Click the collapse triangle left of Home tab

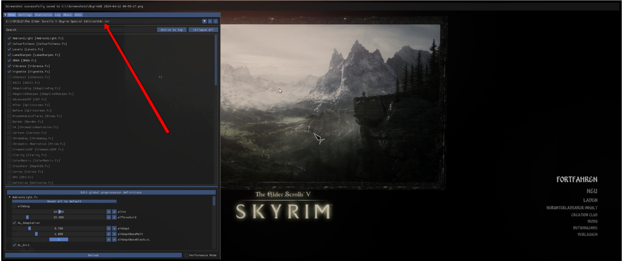coord(5,15)
